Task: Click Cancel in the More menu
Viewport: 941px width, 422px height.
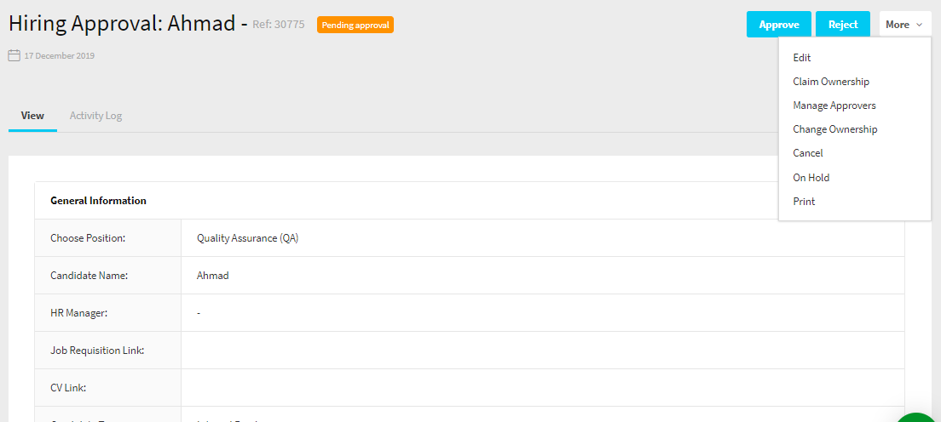Action: (x=808, y=153)
